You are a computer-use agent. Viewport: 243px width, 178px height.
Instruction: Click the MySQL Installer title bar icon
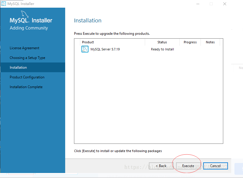pos(4,4)
